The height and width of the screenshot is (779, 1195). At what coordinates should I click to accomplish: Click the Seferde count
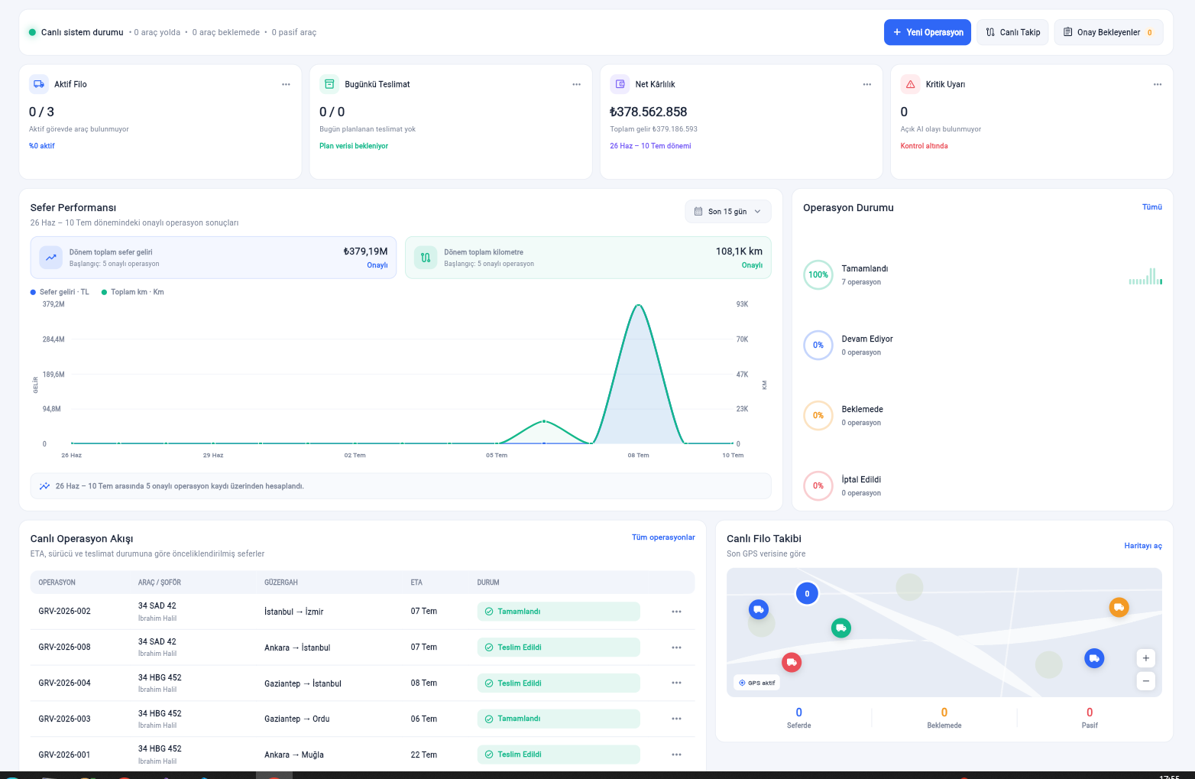(x=799, y=712)
